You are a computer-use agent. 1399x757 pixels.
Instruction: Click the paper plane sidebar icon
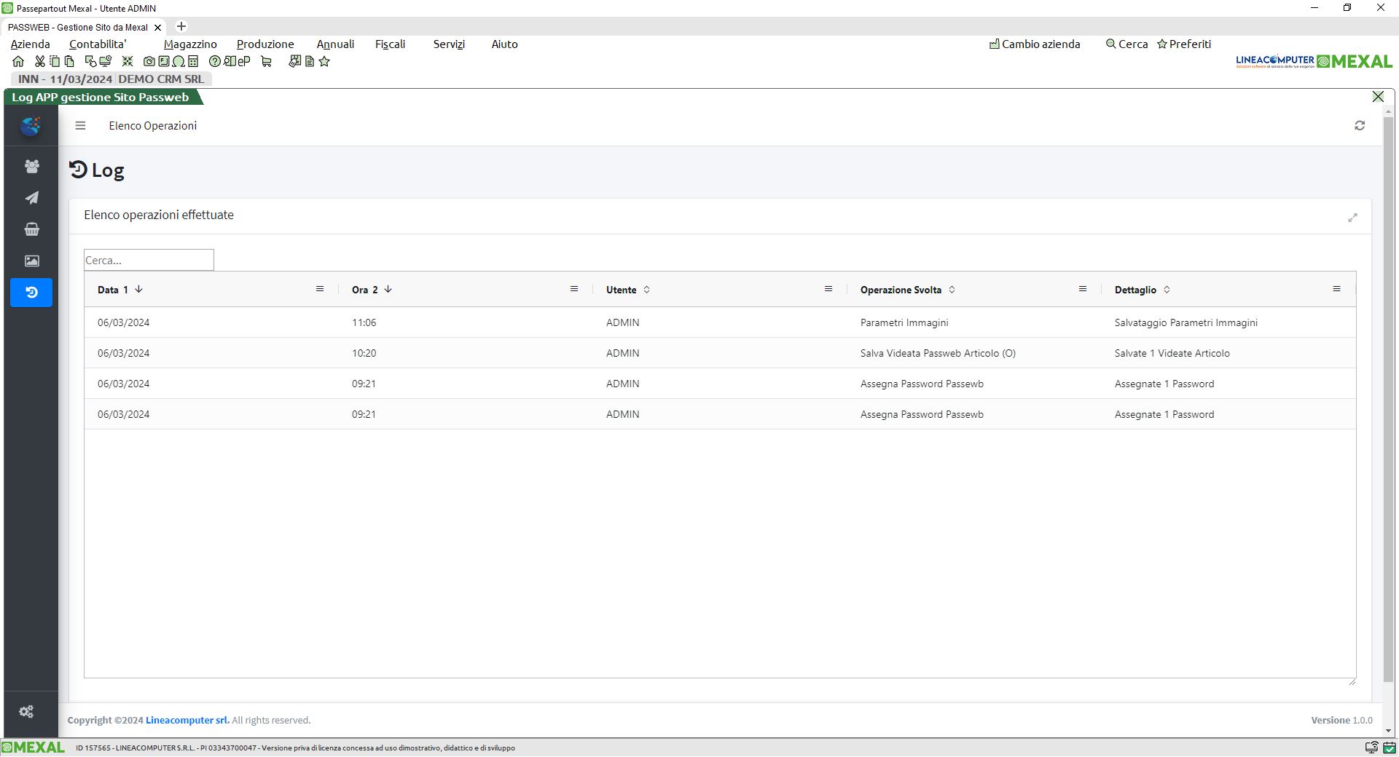pos(31,198)
